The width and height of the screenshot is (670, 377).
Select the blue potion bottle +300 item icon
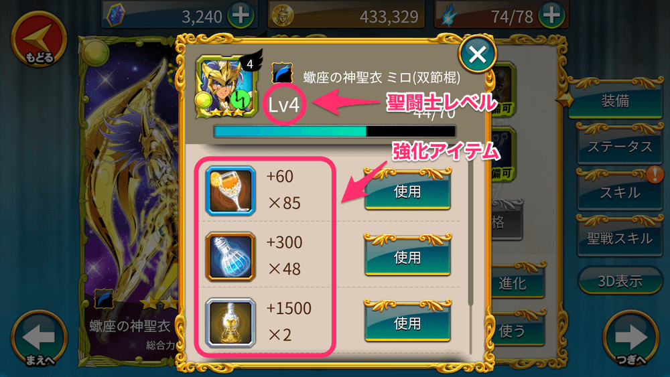230,256
